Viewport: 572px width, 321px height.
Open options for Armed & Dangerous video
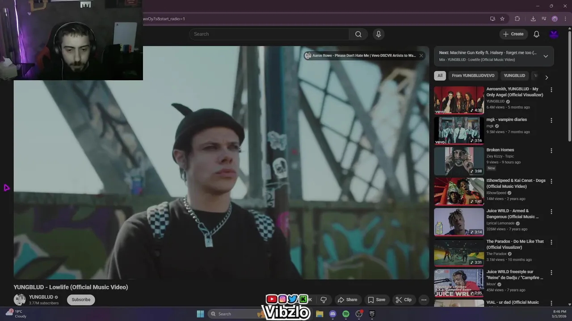(551, 212)
